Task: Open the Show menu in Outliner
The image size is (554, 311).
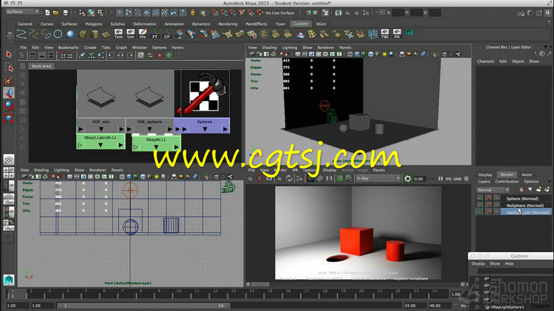Action: tap(494, 263)
